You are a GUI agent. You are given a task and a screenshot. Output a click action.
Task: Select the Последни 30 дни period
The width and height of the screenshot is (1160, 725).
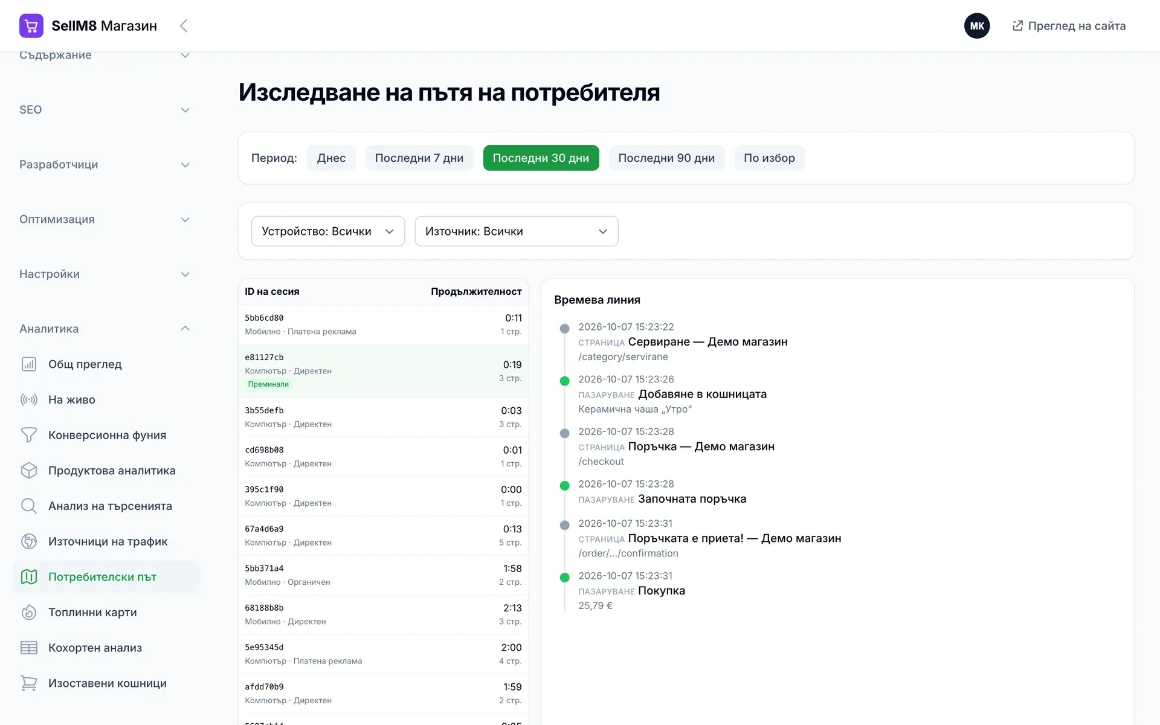pyautogui.click(x=541, y=158)
